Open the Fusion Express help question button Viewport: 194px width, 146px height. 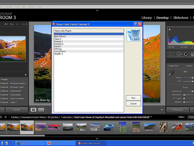tap(136, 24)
